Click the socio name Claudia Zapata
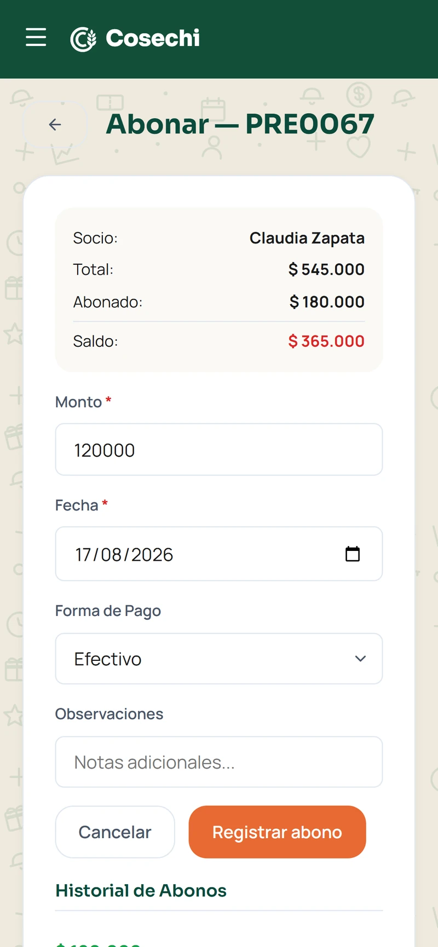Viewport: 438px width, 947px height. pos(307,239)
